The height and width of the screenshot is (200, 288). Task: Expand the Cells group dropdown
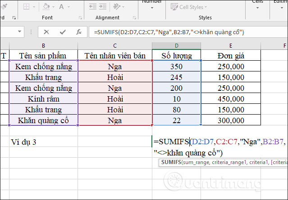tap(257, 8)
